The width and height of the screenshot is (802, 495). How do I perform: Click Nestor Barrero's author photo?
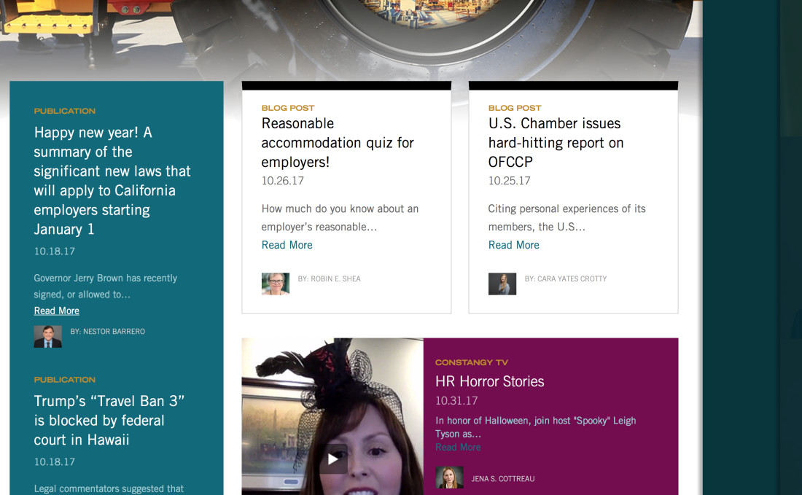click(x=47, y=336)
